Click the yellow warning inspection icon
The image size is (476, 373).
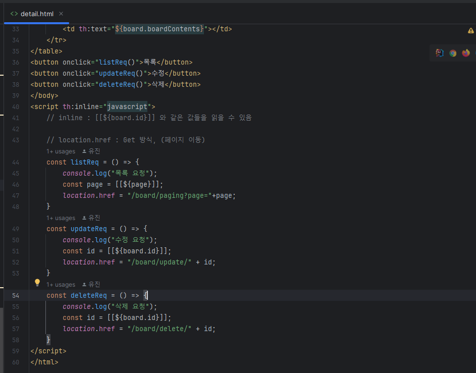coord(470,30)
